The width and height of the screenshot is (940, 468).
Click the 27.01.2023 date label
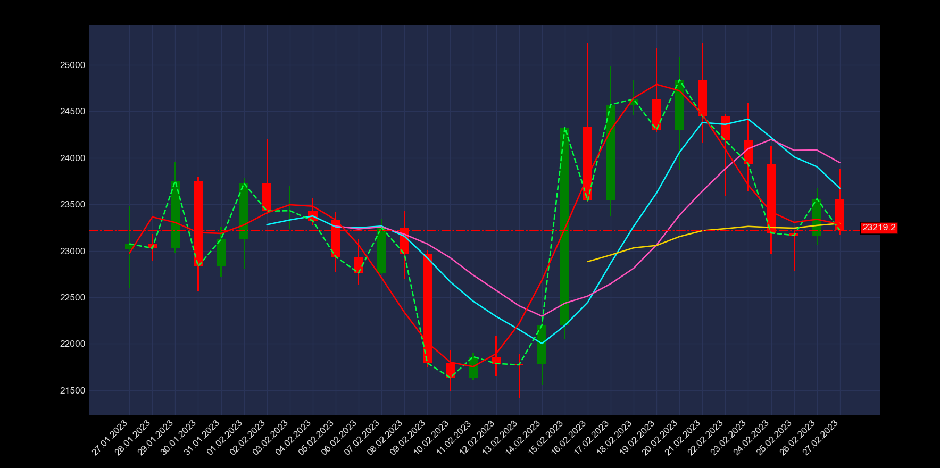[110, 438]
